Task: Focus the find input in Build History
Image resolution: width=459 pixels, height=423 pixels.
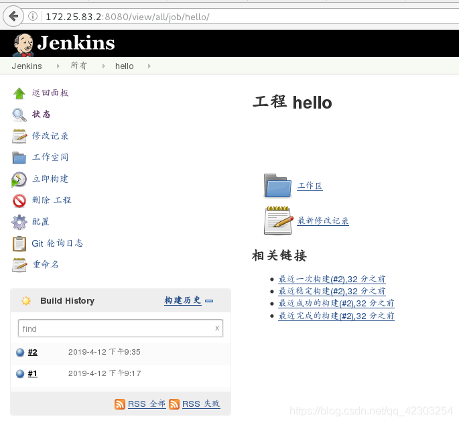Action: pyautogui.click(x=121, y=328)
